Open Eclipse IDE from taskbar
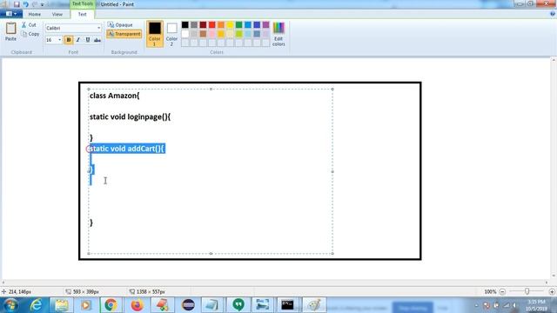This screenshot has height=313, width=557. tap(188, 305)
